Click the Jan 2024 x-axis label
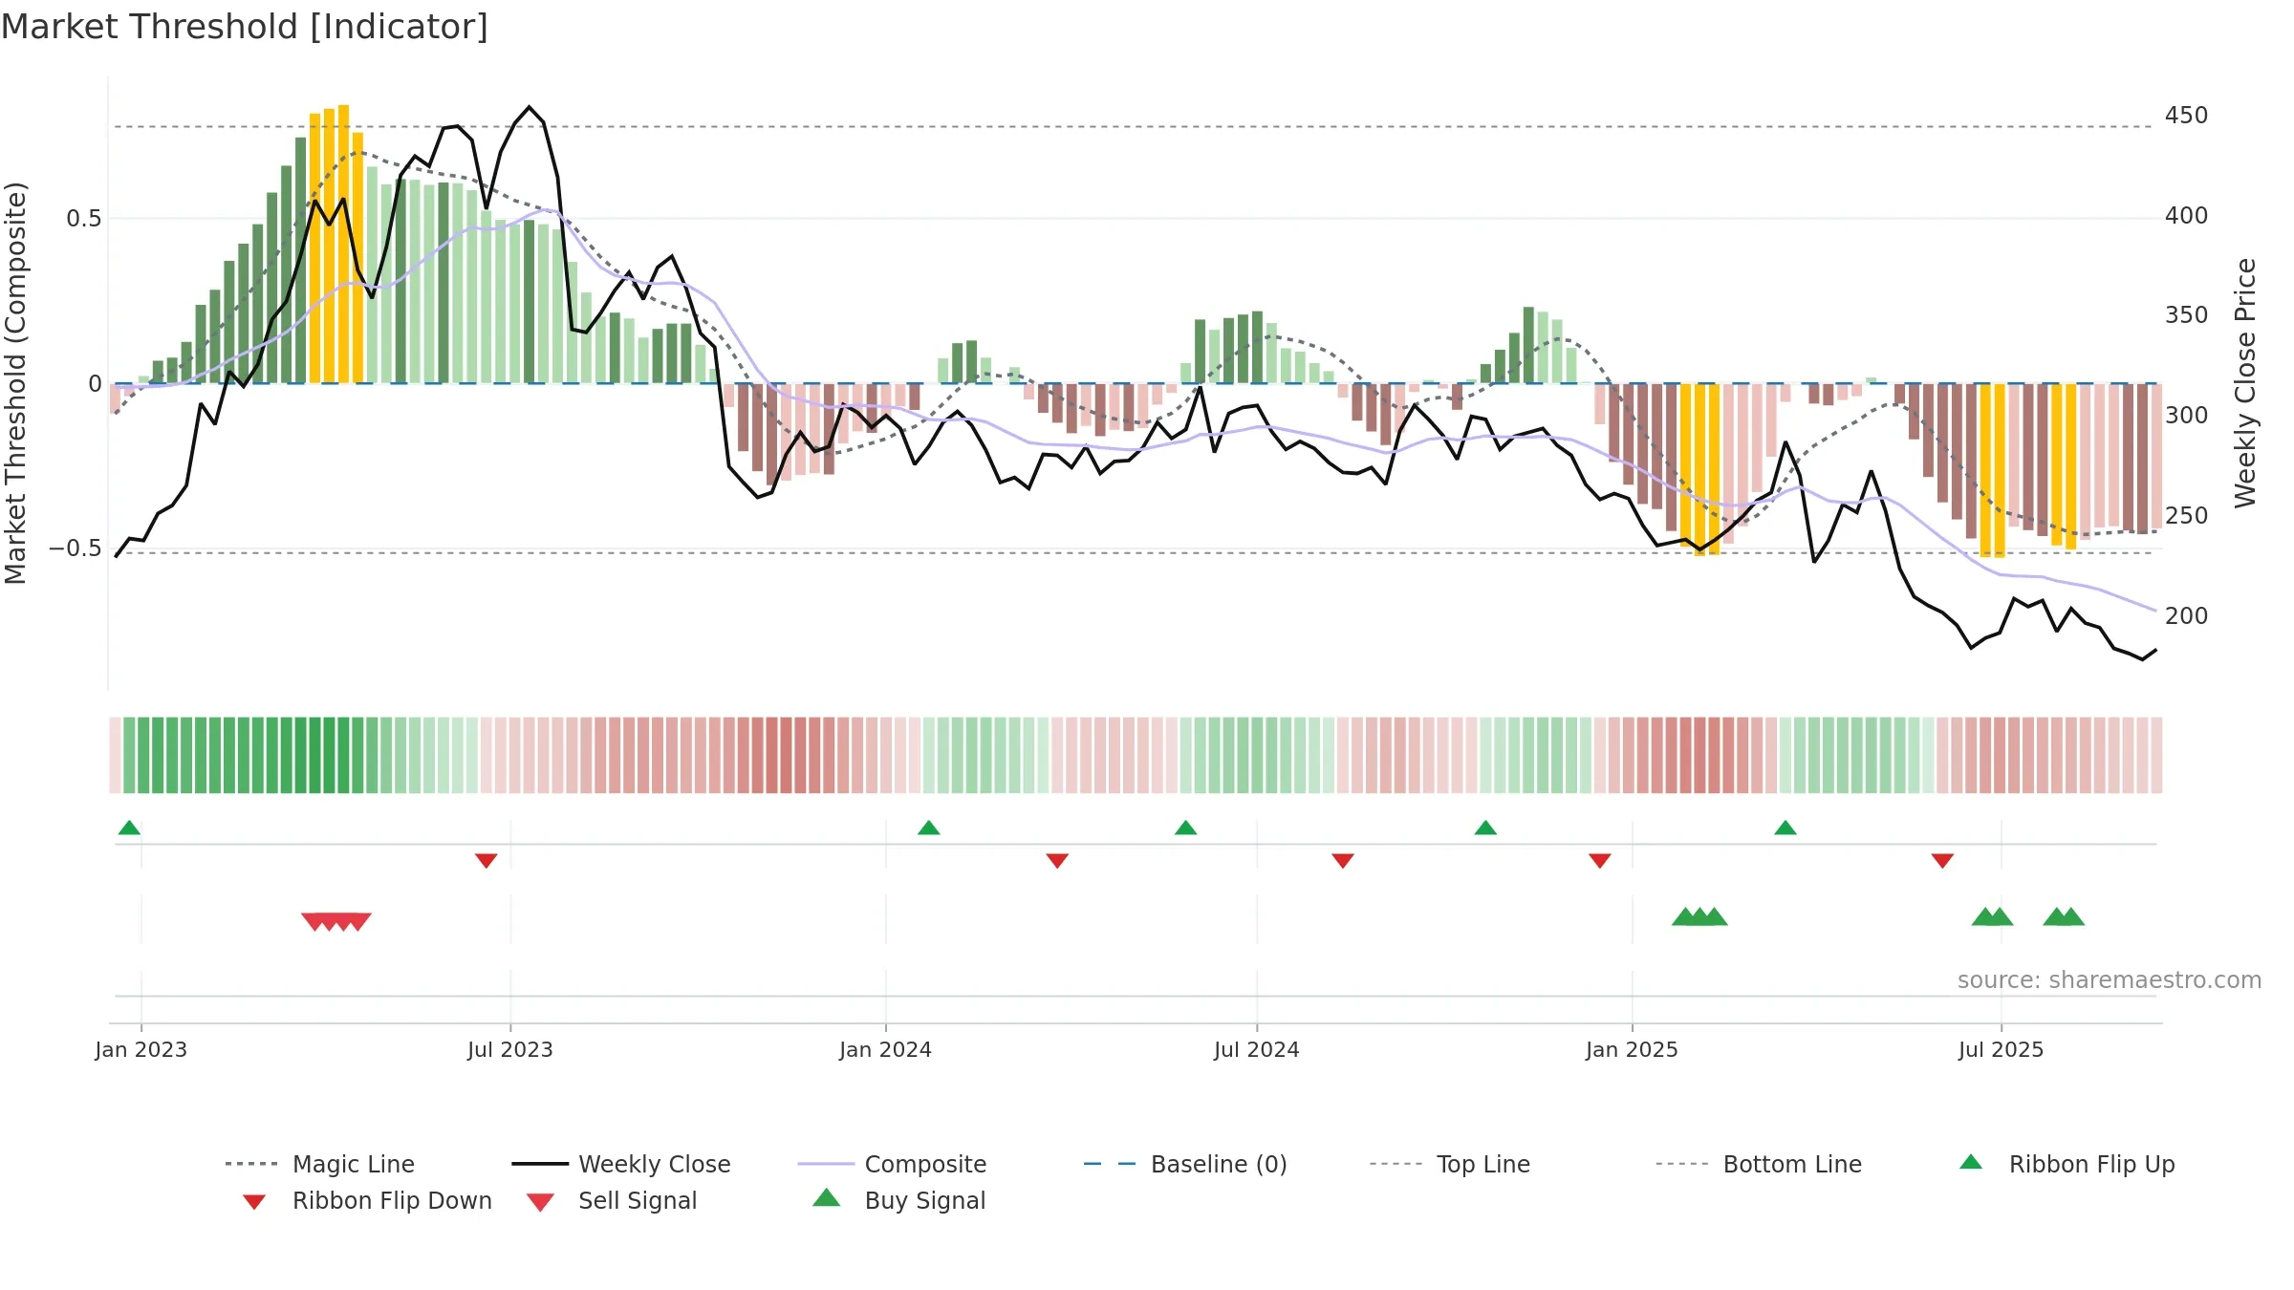The height and width of the screenshot is (1290, 2294). (x=886, y=1049)
